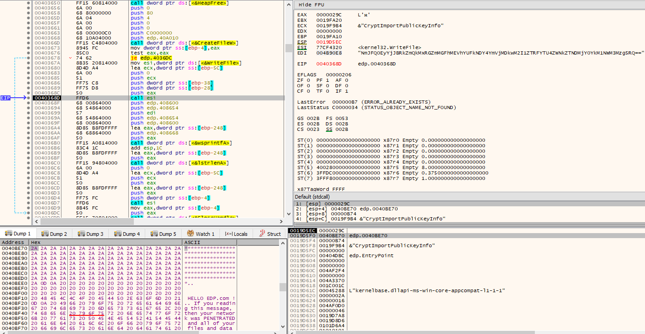The height and width of the screenshot is (334, 645).
Task: Select the Dump 4 tab icon
Action: (118, 234)
